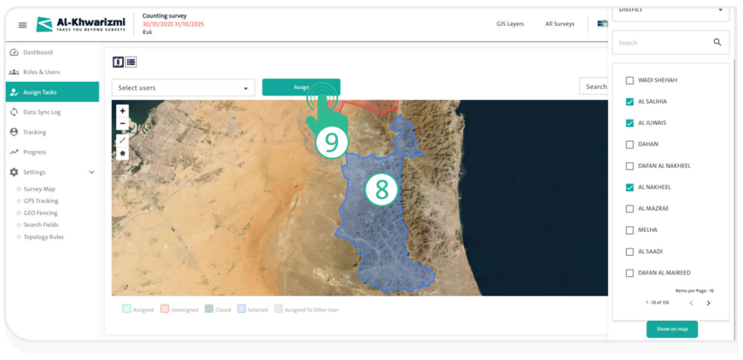Click the Show on map button
This screenshot has width=743, height=360.
pyautogui.click(x=672, y=329)
